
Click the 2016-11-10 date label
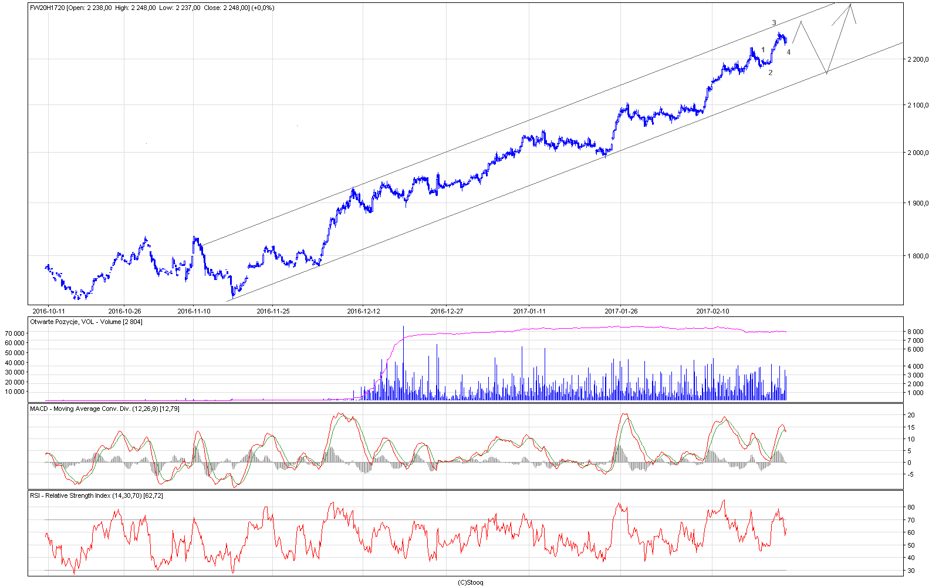(x=194, y=311)
